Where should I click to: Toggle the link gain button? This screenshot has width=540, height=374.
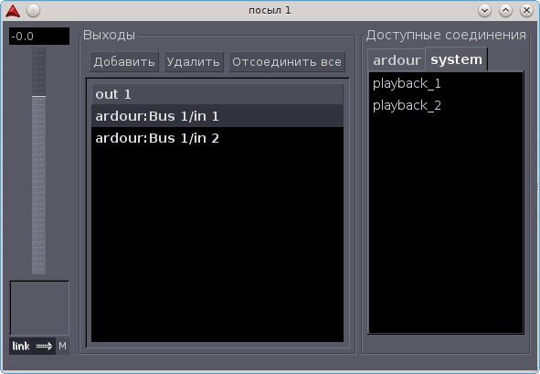[21, 346]
